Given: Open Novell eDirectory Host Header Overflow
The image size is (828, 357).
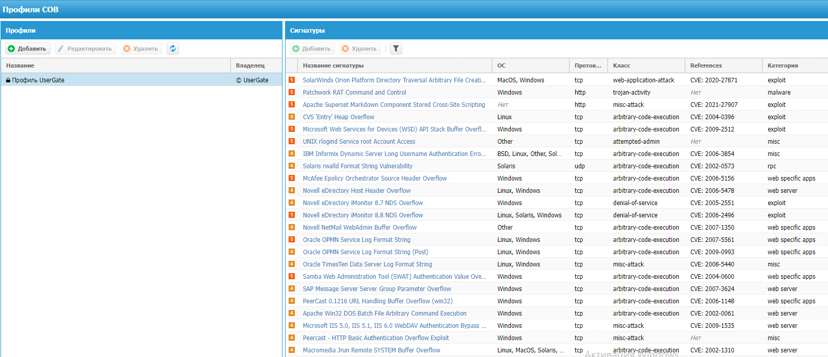Looking at the screenshot, I should [x=357, y=190].
